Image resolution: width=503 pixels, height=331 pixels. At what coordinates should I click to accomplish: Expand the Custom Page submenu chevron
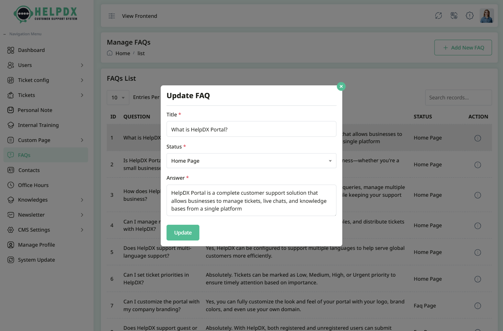pyautogui.click(x=82, y=140)
